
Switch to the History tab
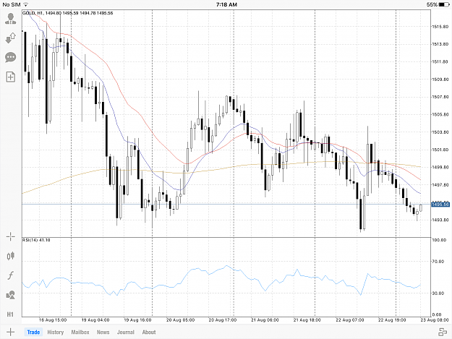[x=56, y=332]
